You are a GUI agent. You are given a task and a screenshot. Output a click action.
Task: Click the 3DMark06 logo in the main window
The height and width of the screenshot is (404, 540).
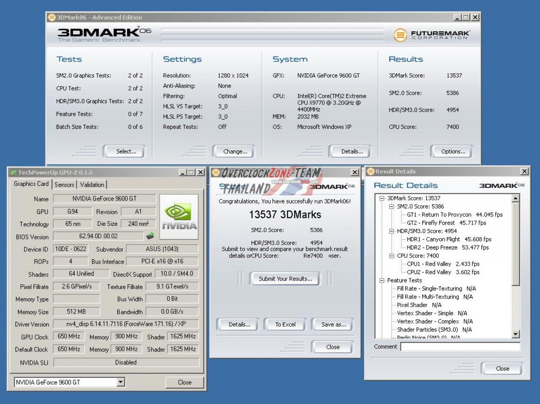tap(104, 35)
